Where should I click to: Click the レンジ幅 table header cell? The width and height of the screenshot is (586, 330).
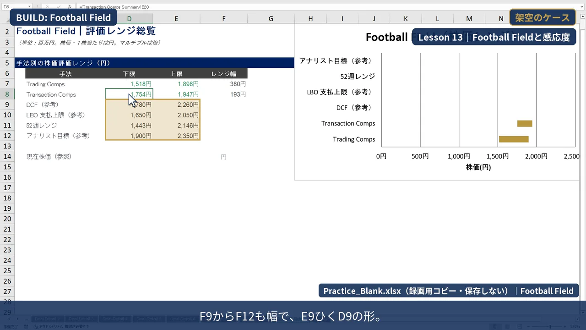point(224,73)
